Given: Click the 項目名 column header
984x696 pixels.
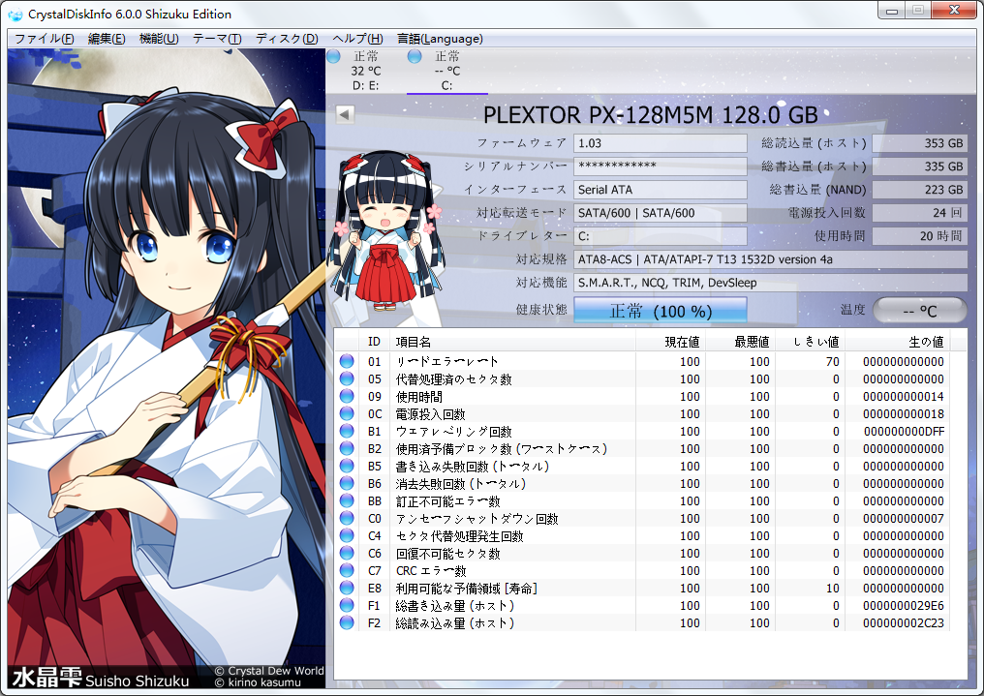Looking at the screenshot, I should tap(414, 342).
